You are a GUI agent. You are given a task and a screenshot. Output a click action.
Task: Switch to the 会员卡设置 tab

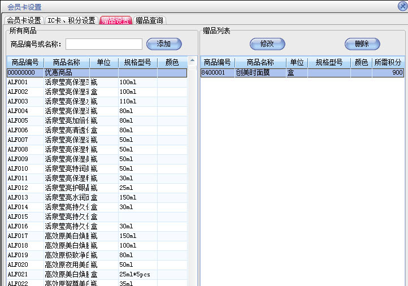tap(24, 20)
